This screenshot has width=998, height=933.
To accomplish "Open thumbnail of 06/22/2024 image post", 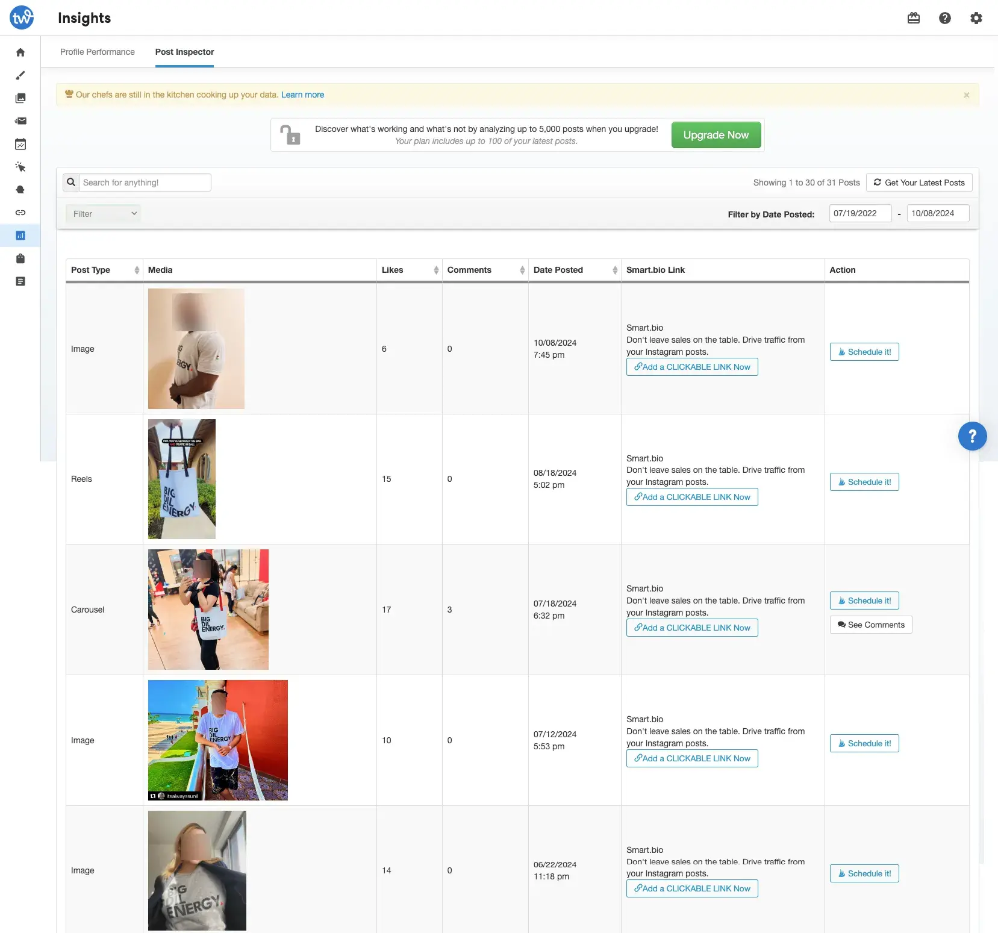I will coord(197,870).
